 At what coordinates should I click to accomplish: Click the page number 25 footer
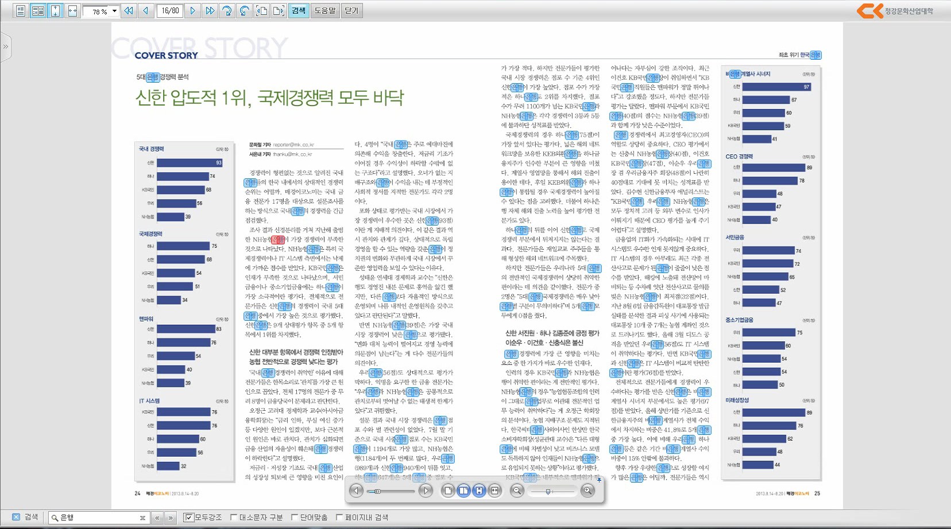click(817, 493)
